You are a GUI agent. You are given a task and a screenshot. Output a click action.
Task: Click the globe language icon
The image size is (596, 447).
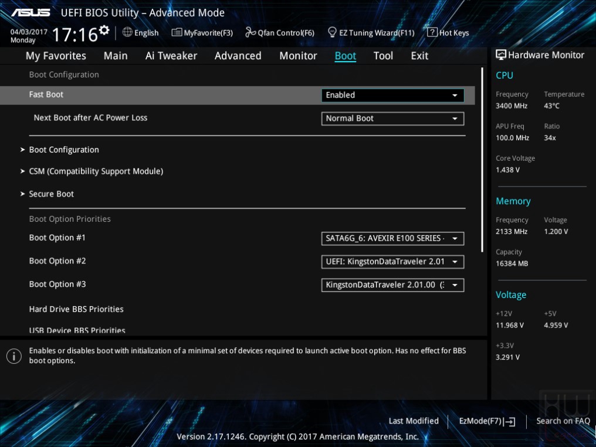[127, 32]
